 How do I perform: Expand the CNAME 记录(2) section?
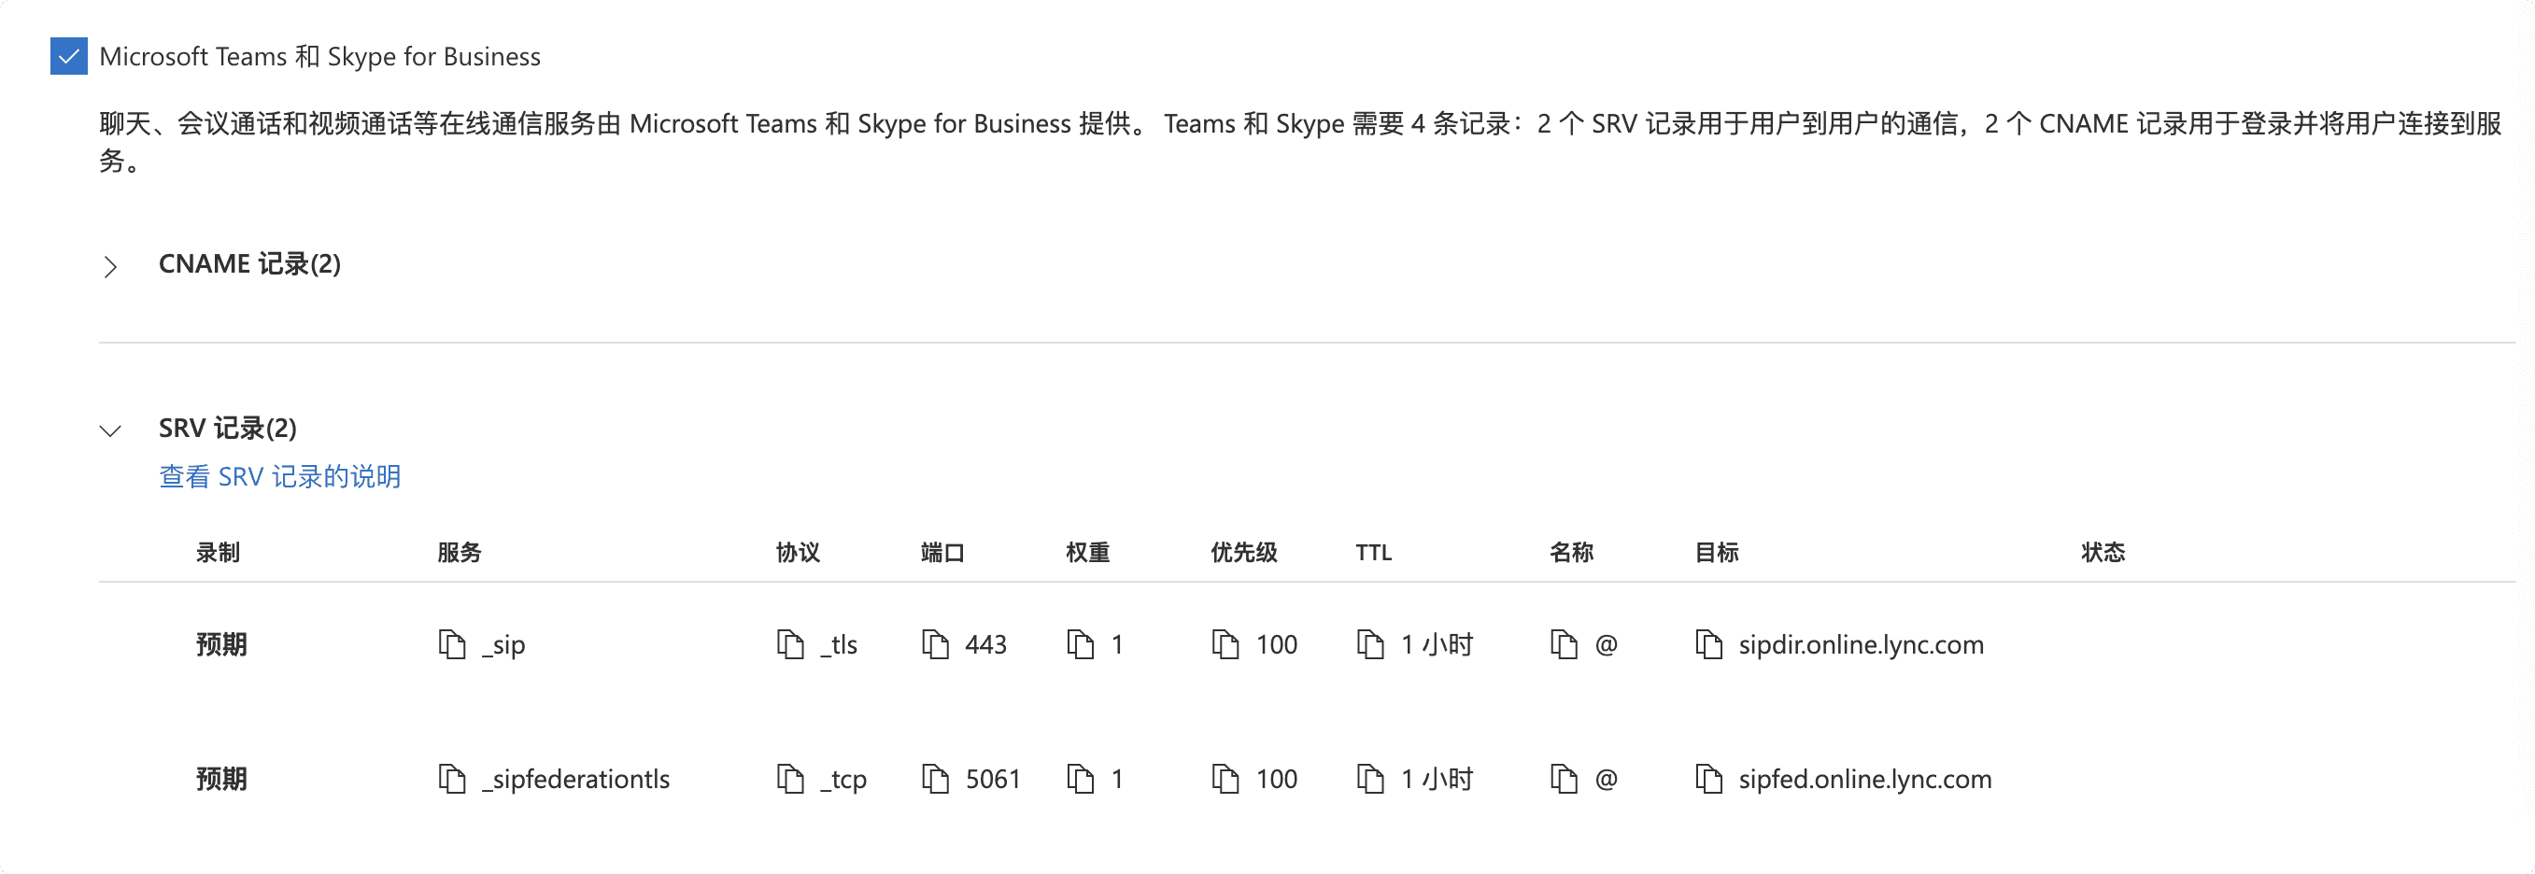click(110, 266)
